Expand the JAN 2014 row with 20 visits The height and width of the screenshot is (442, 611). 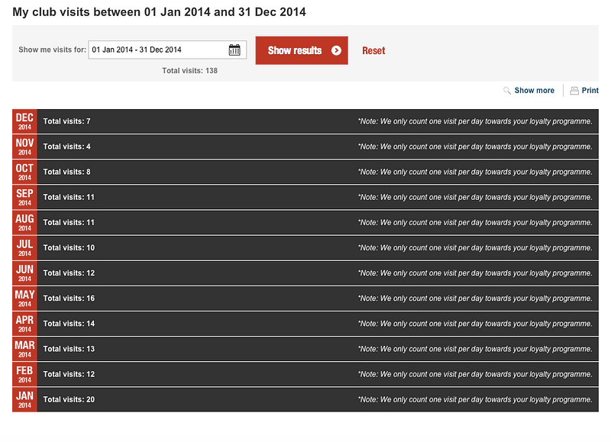tap(305, 399)
